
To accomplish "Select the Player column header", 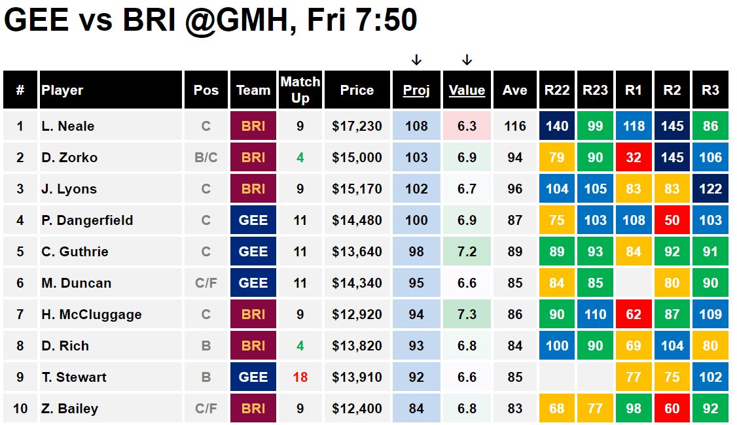I will (x=111, y=90).
